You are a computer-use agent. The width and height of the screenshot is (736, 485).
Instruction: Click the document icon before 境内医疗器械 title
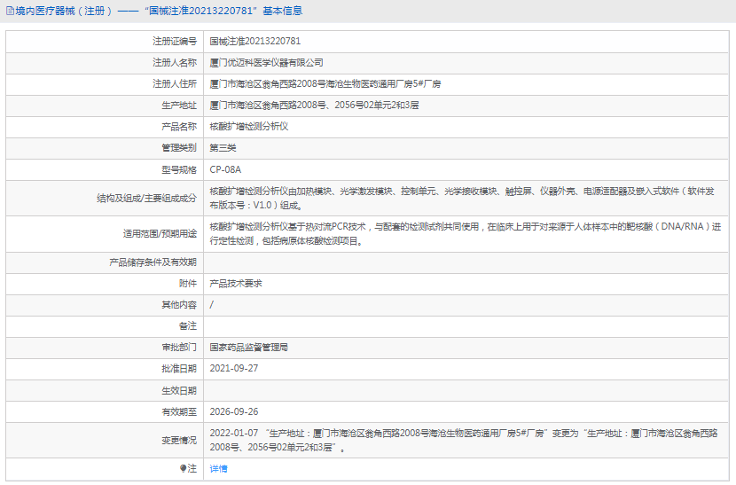click(x=10, y=11)
